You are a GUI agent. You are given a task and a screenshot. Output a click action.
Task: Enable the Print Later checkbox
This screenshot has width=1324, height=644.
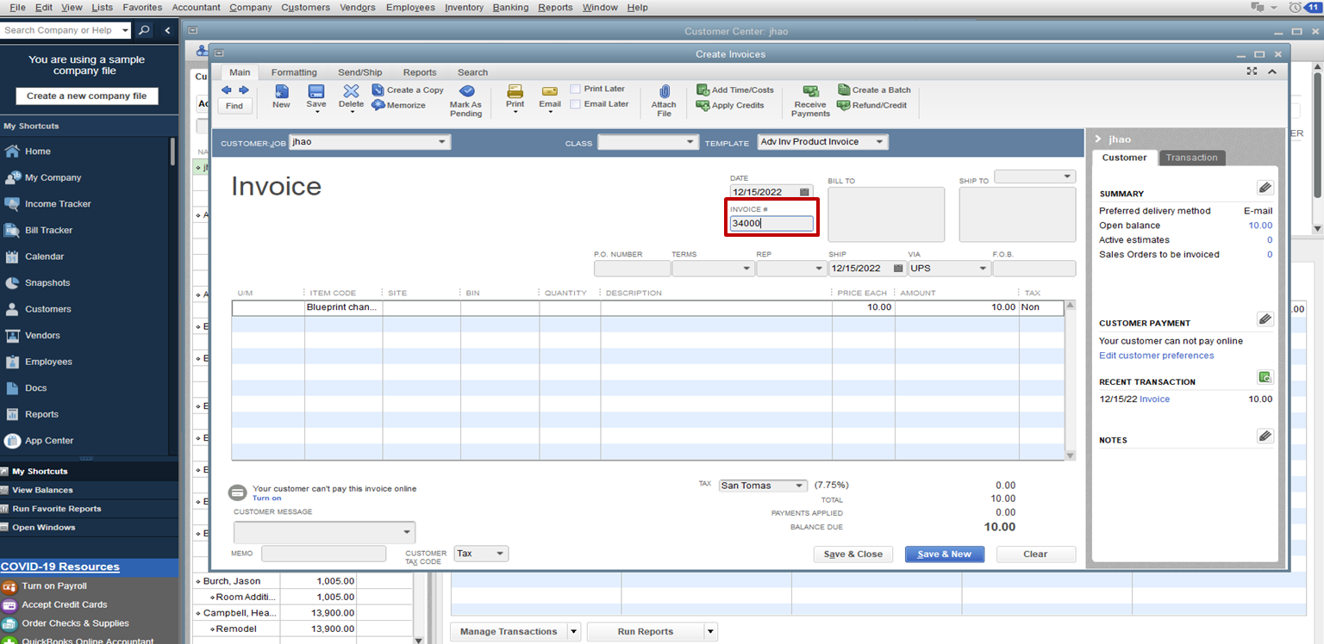pyautogui.click(x=575, y=89)
